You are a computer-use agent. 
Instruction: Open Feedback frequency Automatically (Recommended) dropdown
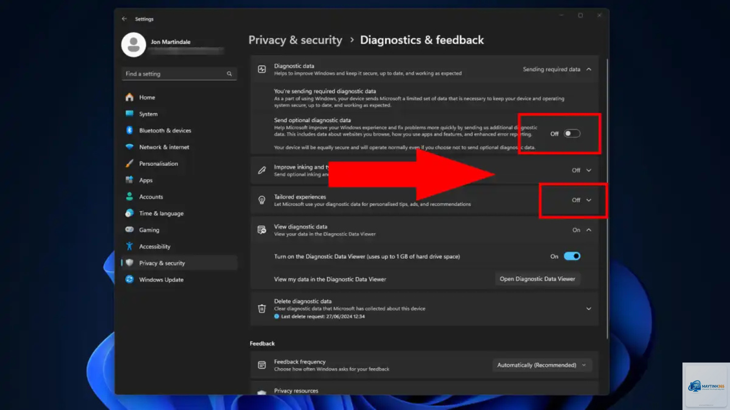[542, 365]
